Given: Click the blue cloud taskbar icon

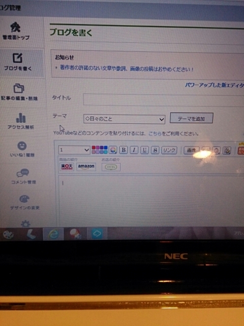Looking at the screenshot, I should [x=97, y=234].
